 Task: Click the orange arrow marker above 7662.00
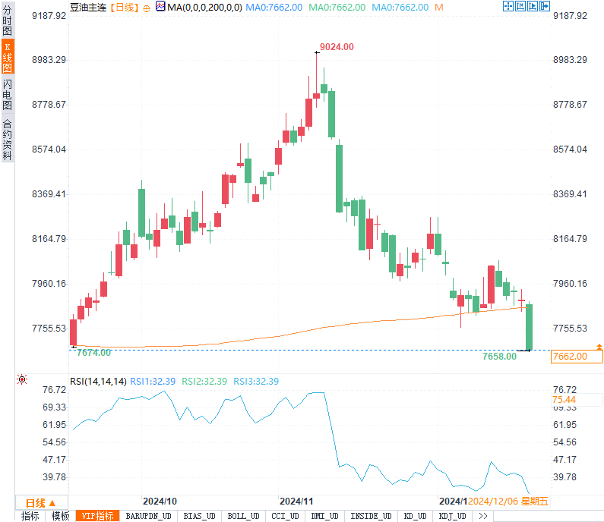pos(599,347)
